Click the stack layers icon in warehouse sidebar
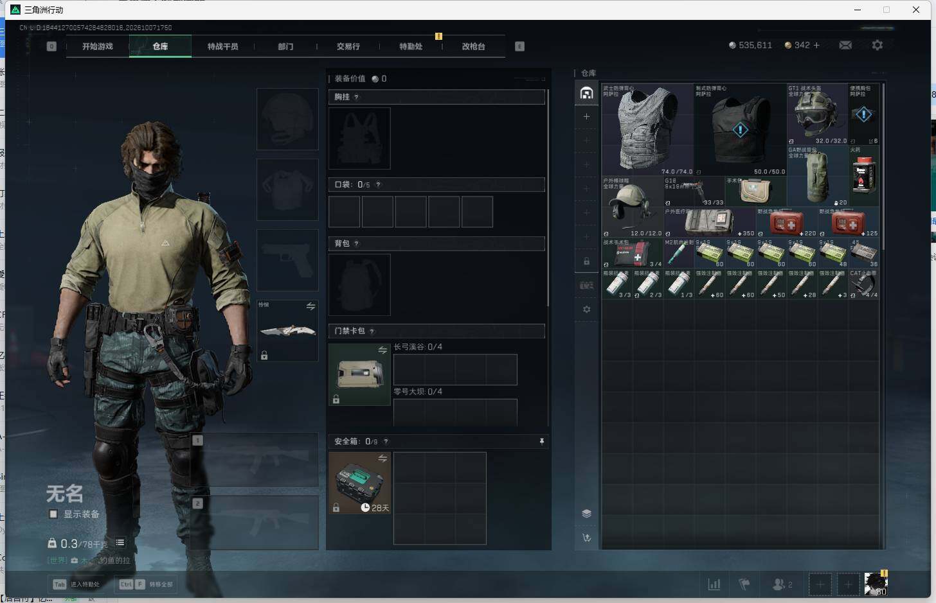 [x=586, y=513]
